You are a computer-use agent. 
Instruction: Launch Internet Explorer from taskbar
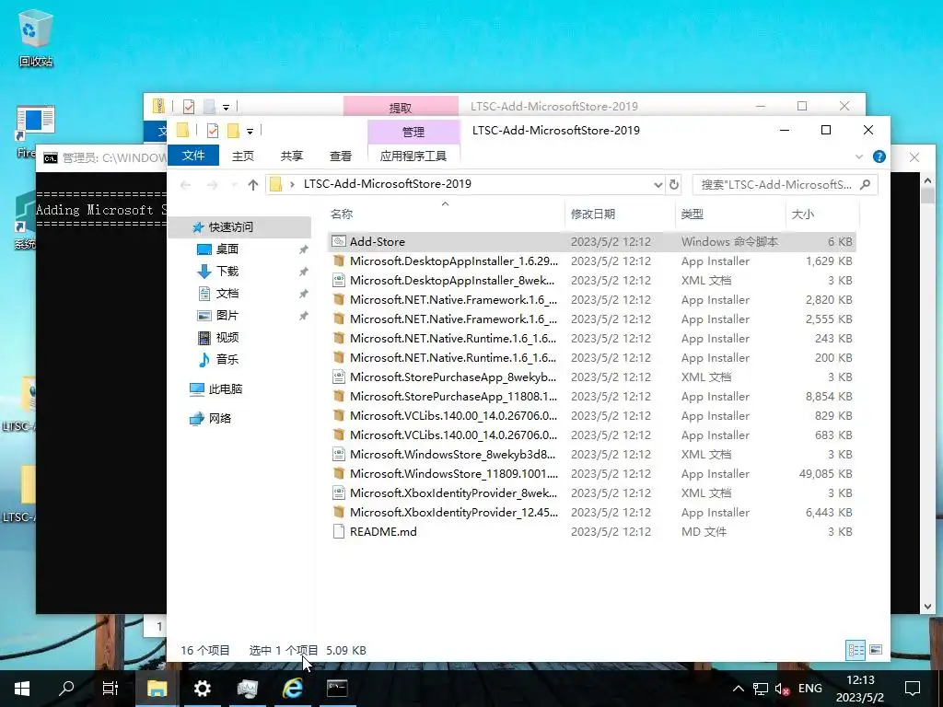[x=293, y=689]
